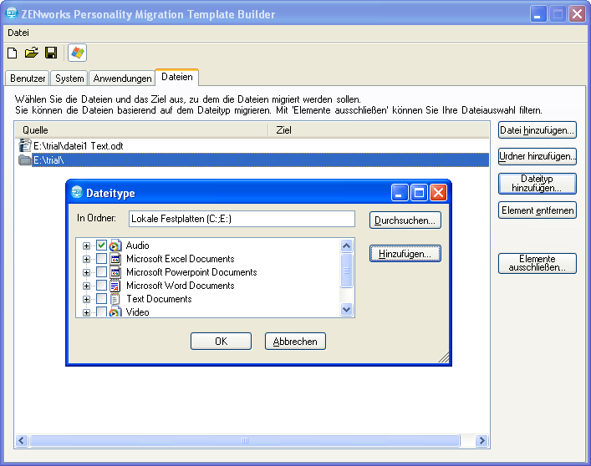Viewport: 591px width, 466px height.
Task: Switch to the System tab
Action: pyautogui.click(x=69, y=78)
